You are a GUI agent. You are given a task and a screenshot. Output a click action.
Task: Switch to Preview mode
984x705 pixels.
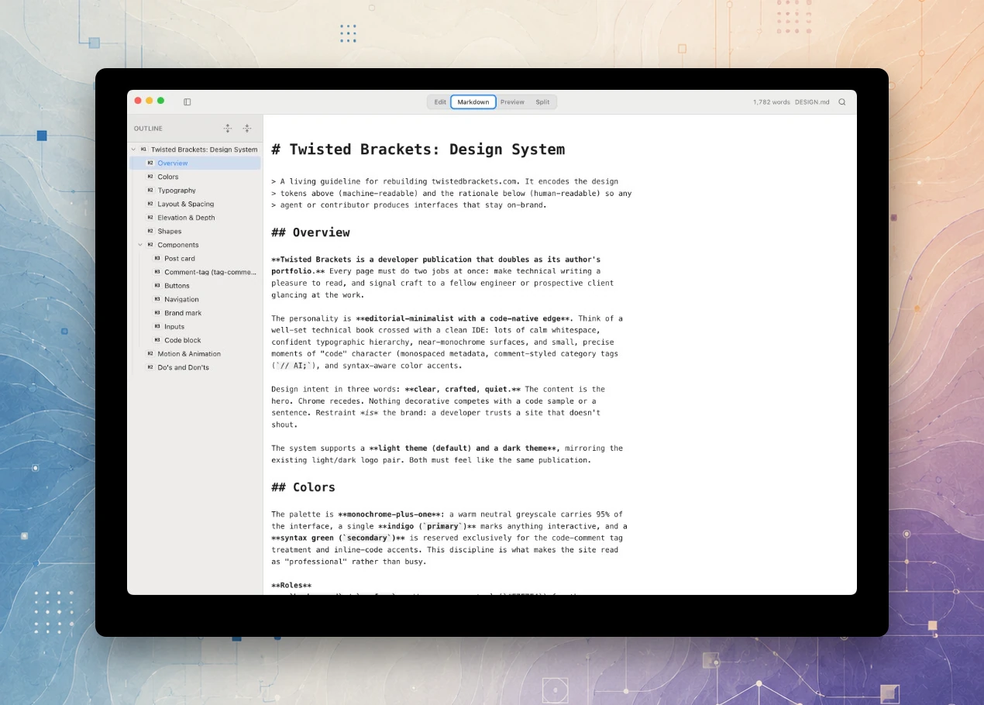pos(512,102)
